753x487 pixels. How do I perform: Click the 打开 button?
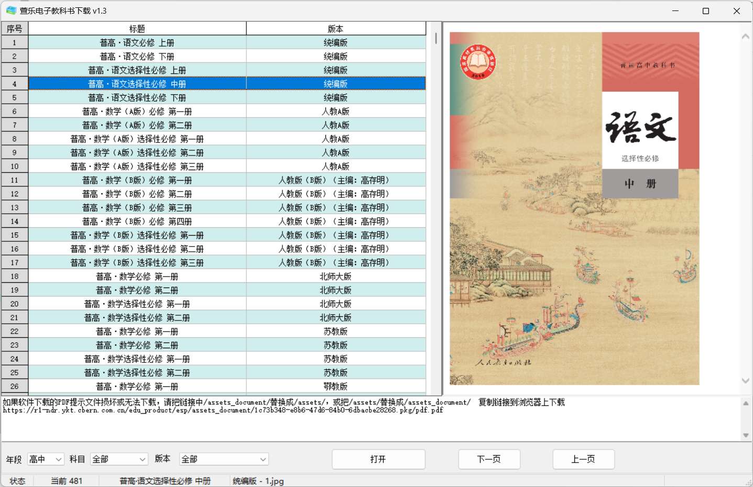pos(378,459)
